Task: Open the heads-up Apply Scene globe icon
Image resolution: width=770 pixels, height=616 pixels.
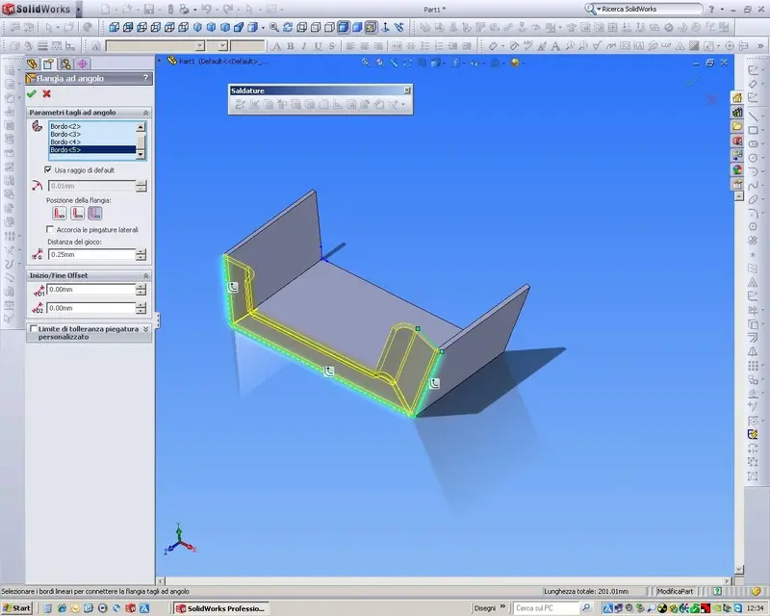Action: click(x=515, y=63)
